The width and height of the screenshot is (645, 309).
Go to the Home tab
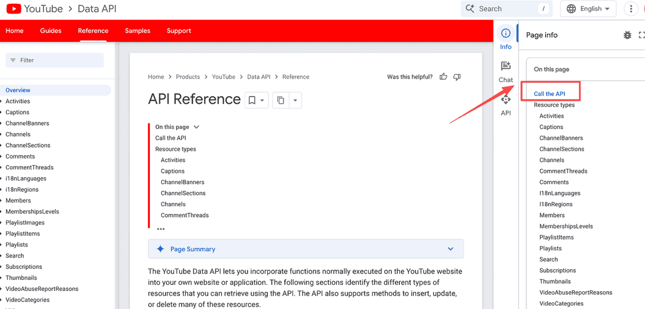click(x=15, y=31)
